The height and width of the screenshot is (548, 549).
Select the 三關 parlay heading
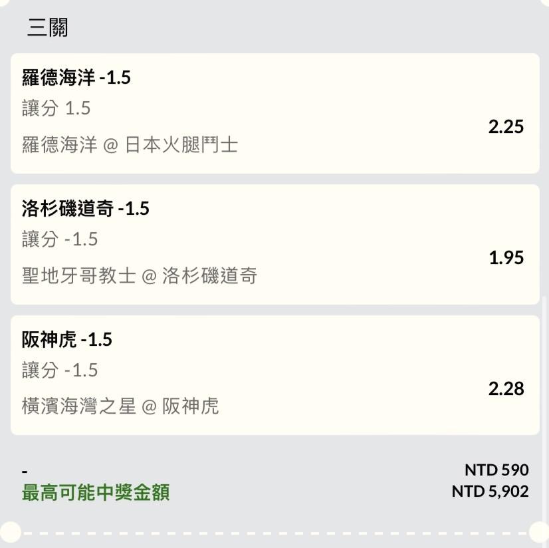48,27
